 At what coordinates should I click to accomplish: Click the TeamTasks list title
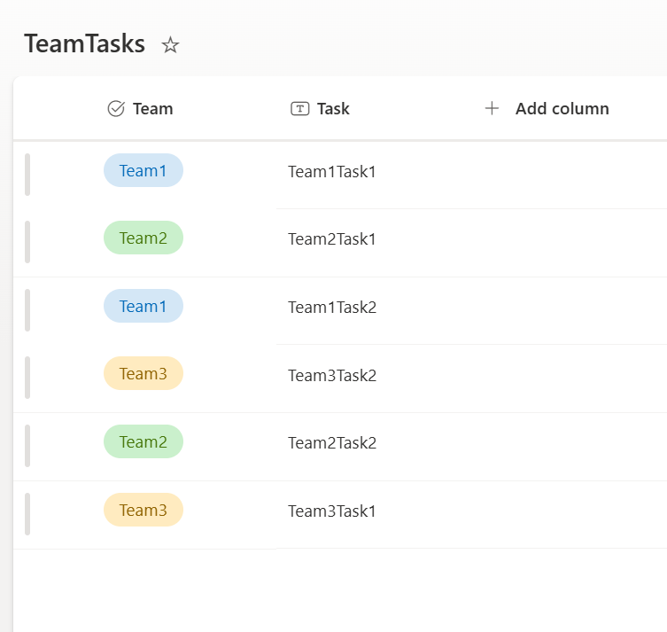(84, 44)
